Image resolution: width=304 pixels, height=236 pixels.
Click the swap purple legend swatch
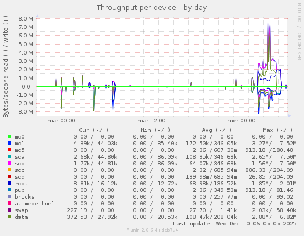tap(9, 210)
